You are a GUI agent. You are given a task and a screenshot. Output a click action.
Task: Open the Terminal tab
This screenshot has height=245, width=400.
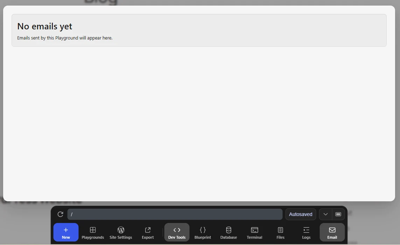click(254, 232)
